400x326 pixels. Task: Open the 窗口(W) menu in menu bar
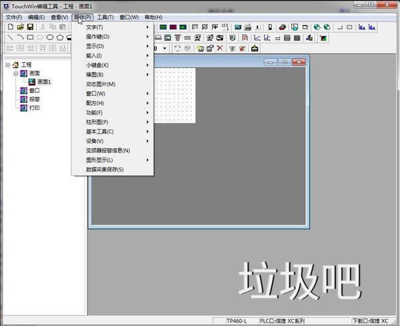point(129,17)
